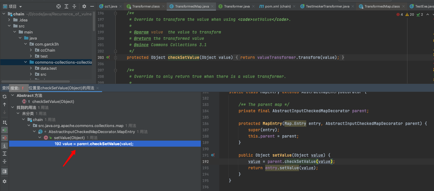Hide the Project panel with minus icon
This screenshot has height=191, width=434.
click(x=92, y=6)
